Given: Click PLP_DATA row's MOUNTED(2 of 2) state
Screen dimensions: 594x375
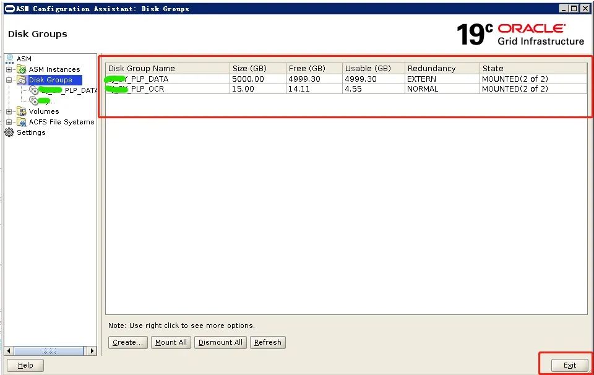Looking at the screenshot, I should point(533,79).
